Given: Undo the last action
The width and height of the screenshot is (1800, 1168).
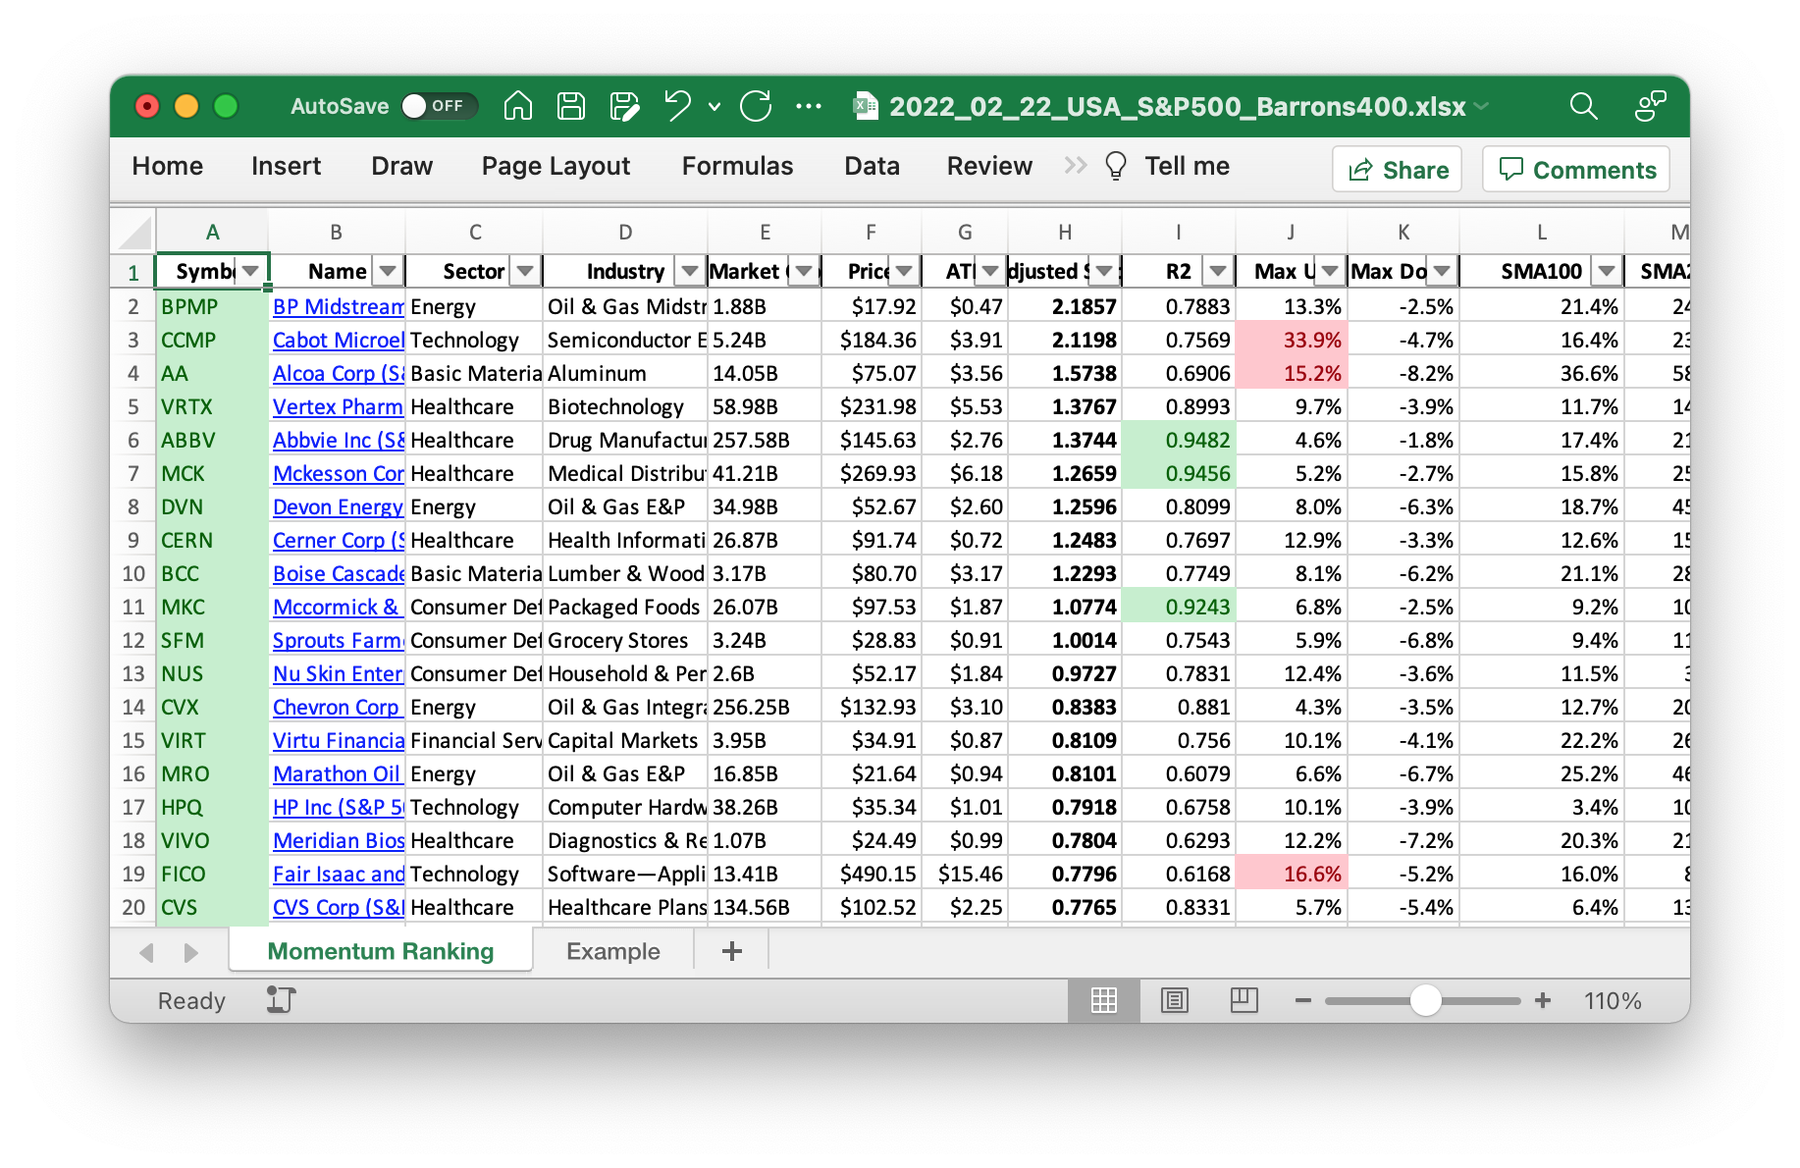Looking at the screenshot, I should (677, 106).
